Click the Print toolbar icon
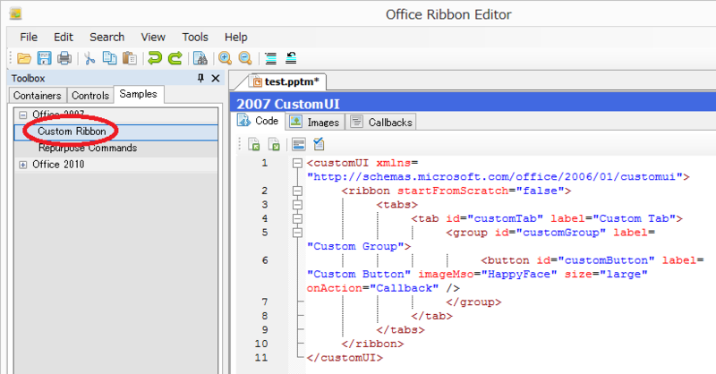Viewport: 716px width, 374px height. (64, 58)
